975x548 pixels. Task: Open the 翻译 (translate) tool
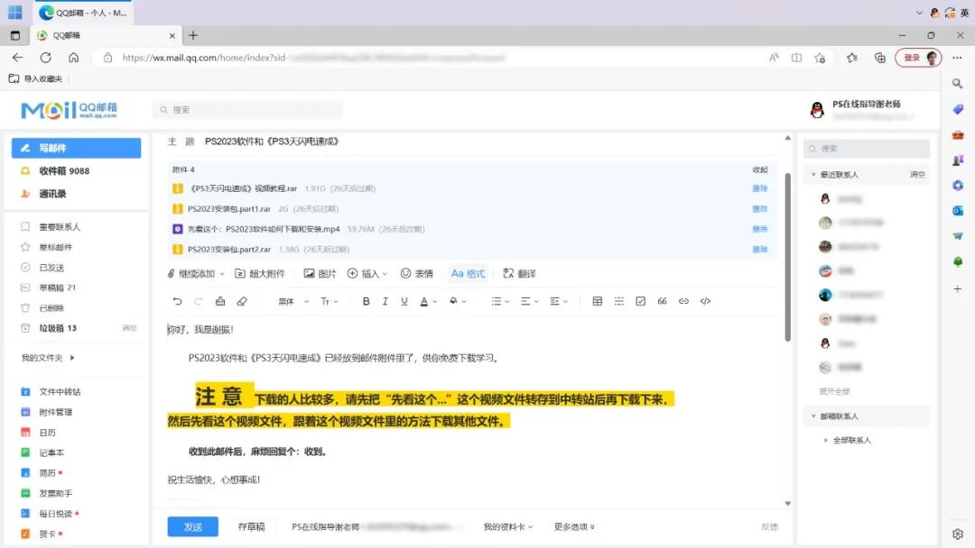pyautogui.click(x=522, y=273)
